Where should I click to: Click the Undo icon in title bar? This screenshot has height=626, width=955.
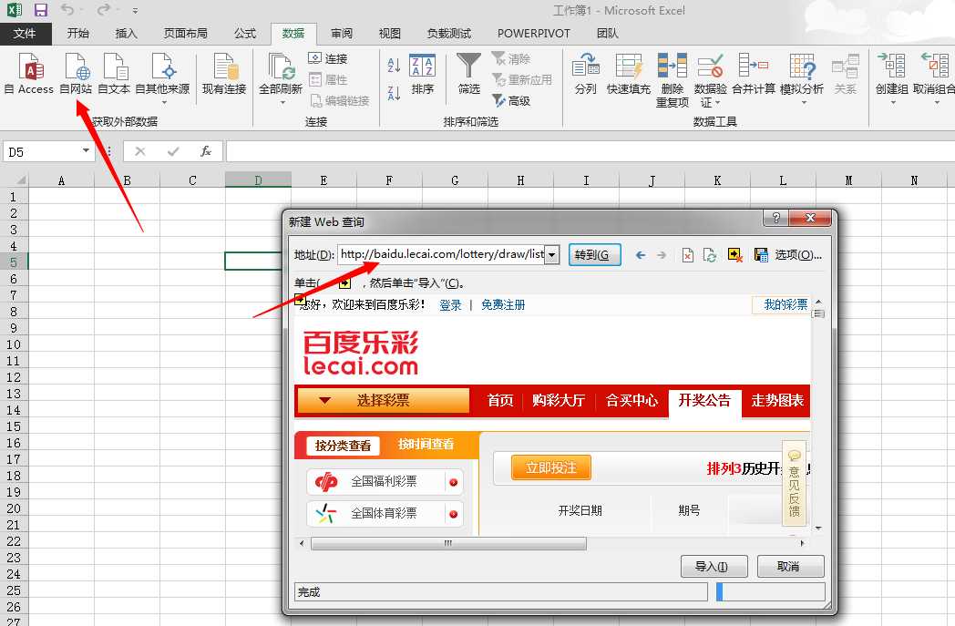click(67, 10)
